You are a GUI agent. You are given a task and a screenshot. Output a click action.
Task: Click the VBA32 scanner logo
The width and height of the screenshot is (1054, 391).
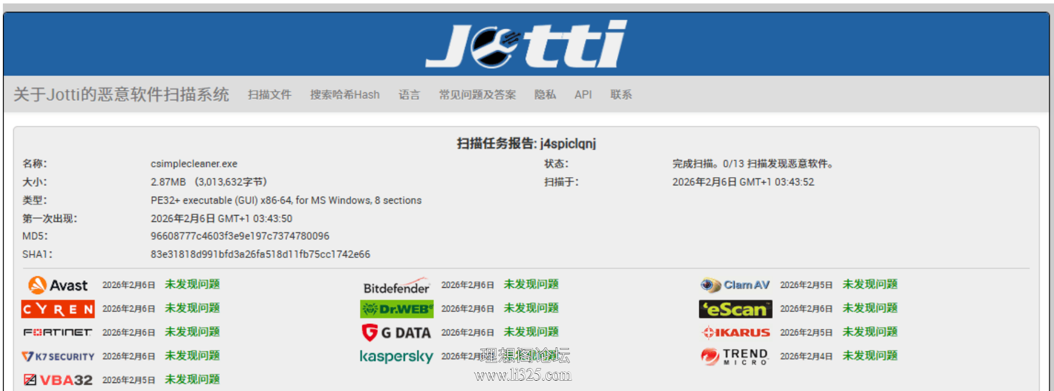click(x=58, y=380)
